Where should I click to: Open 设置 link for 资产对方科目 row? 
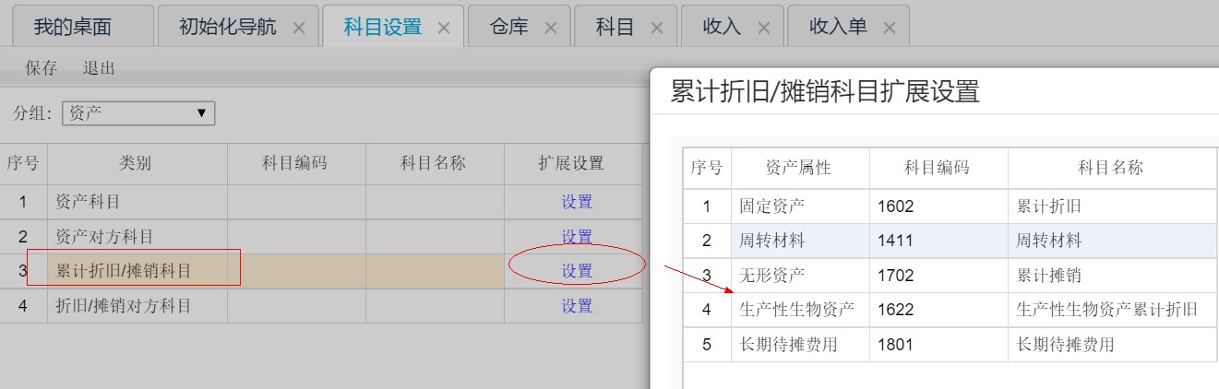(x=577, y=237)
